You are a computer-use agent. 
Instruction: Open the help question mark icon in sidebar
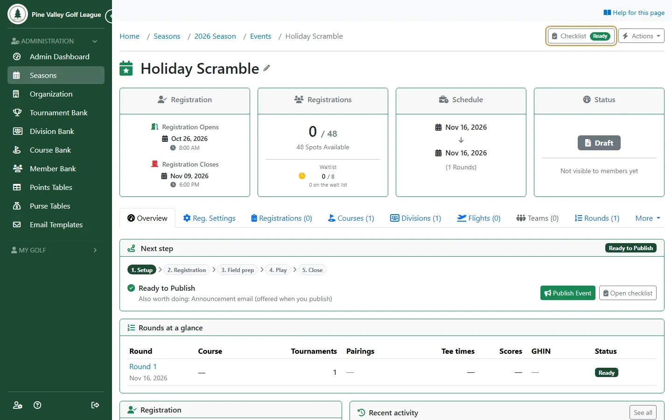38,405
